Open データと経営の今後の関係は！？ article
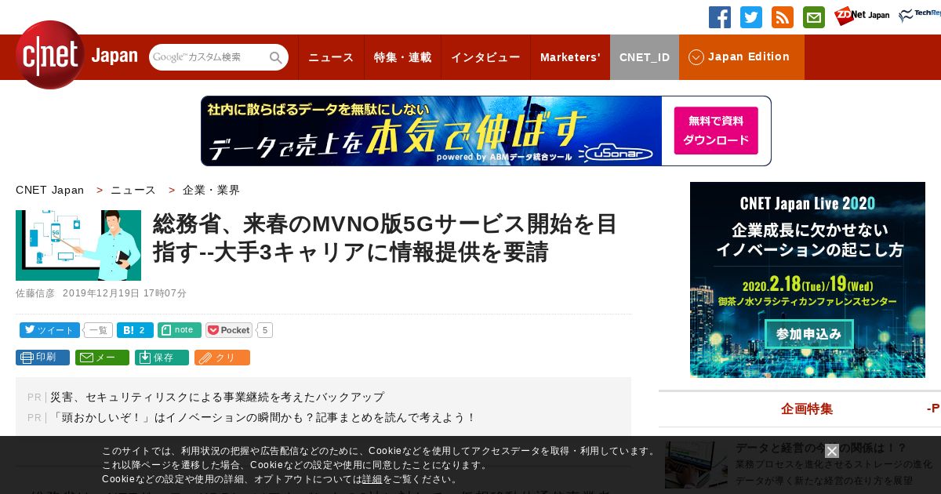Screen dimensions: 941x494 click(x=821, y=448)
